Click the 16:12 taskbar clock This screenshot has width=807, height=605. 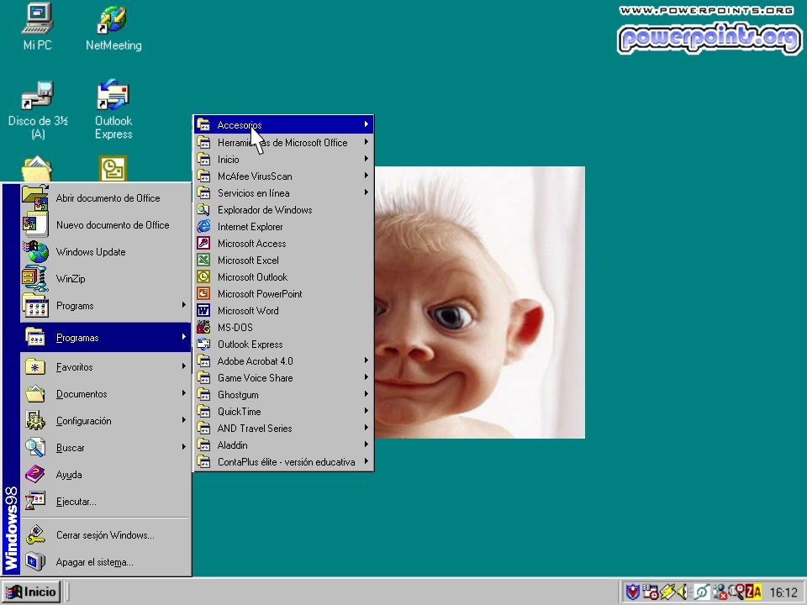tap(783, 592)
